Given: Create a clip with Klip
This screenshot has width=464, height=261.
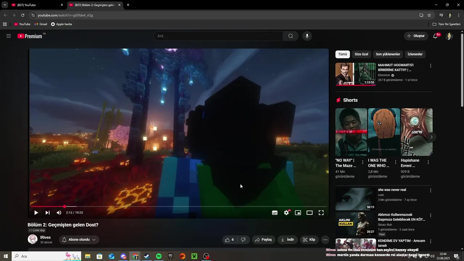Looking at the screenshot, I should pyautogui.click(x=309, y=240).
